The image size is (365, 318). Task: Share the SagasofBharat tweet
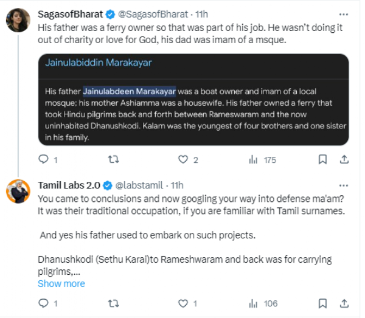(x=344, y=159)
